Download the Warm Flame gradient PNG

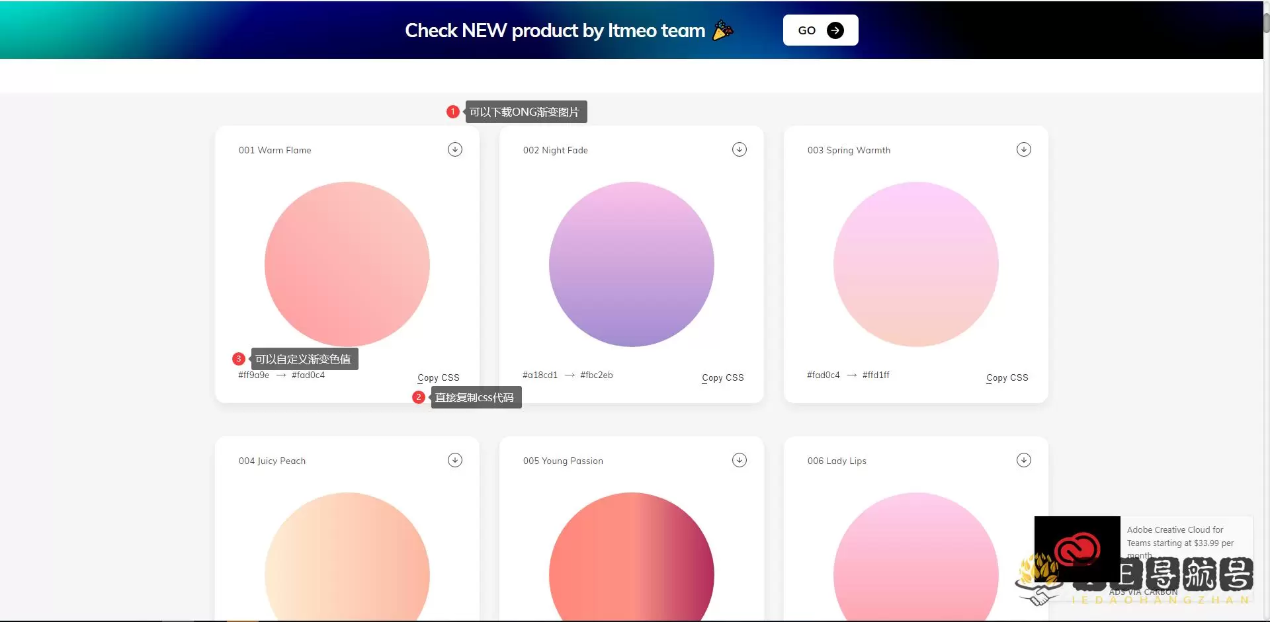pos(454,149)
